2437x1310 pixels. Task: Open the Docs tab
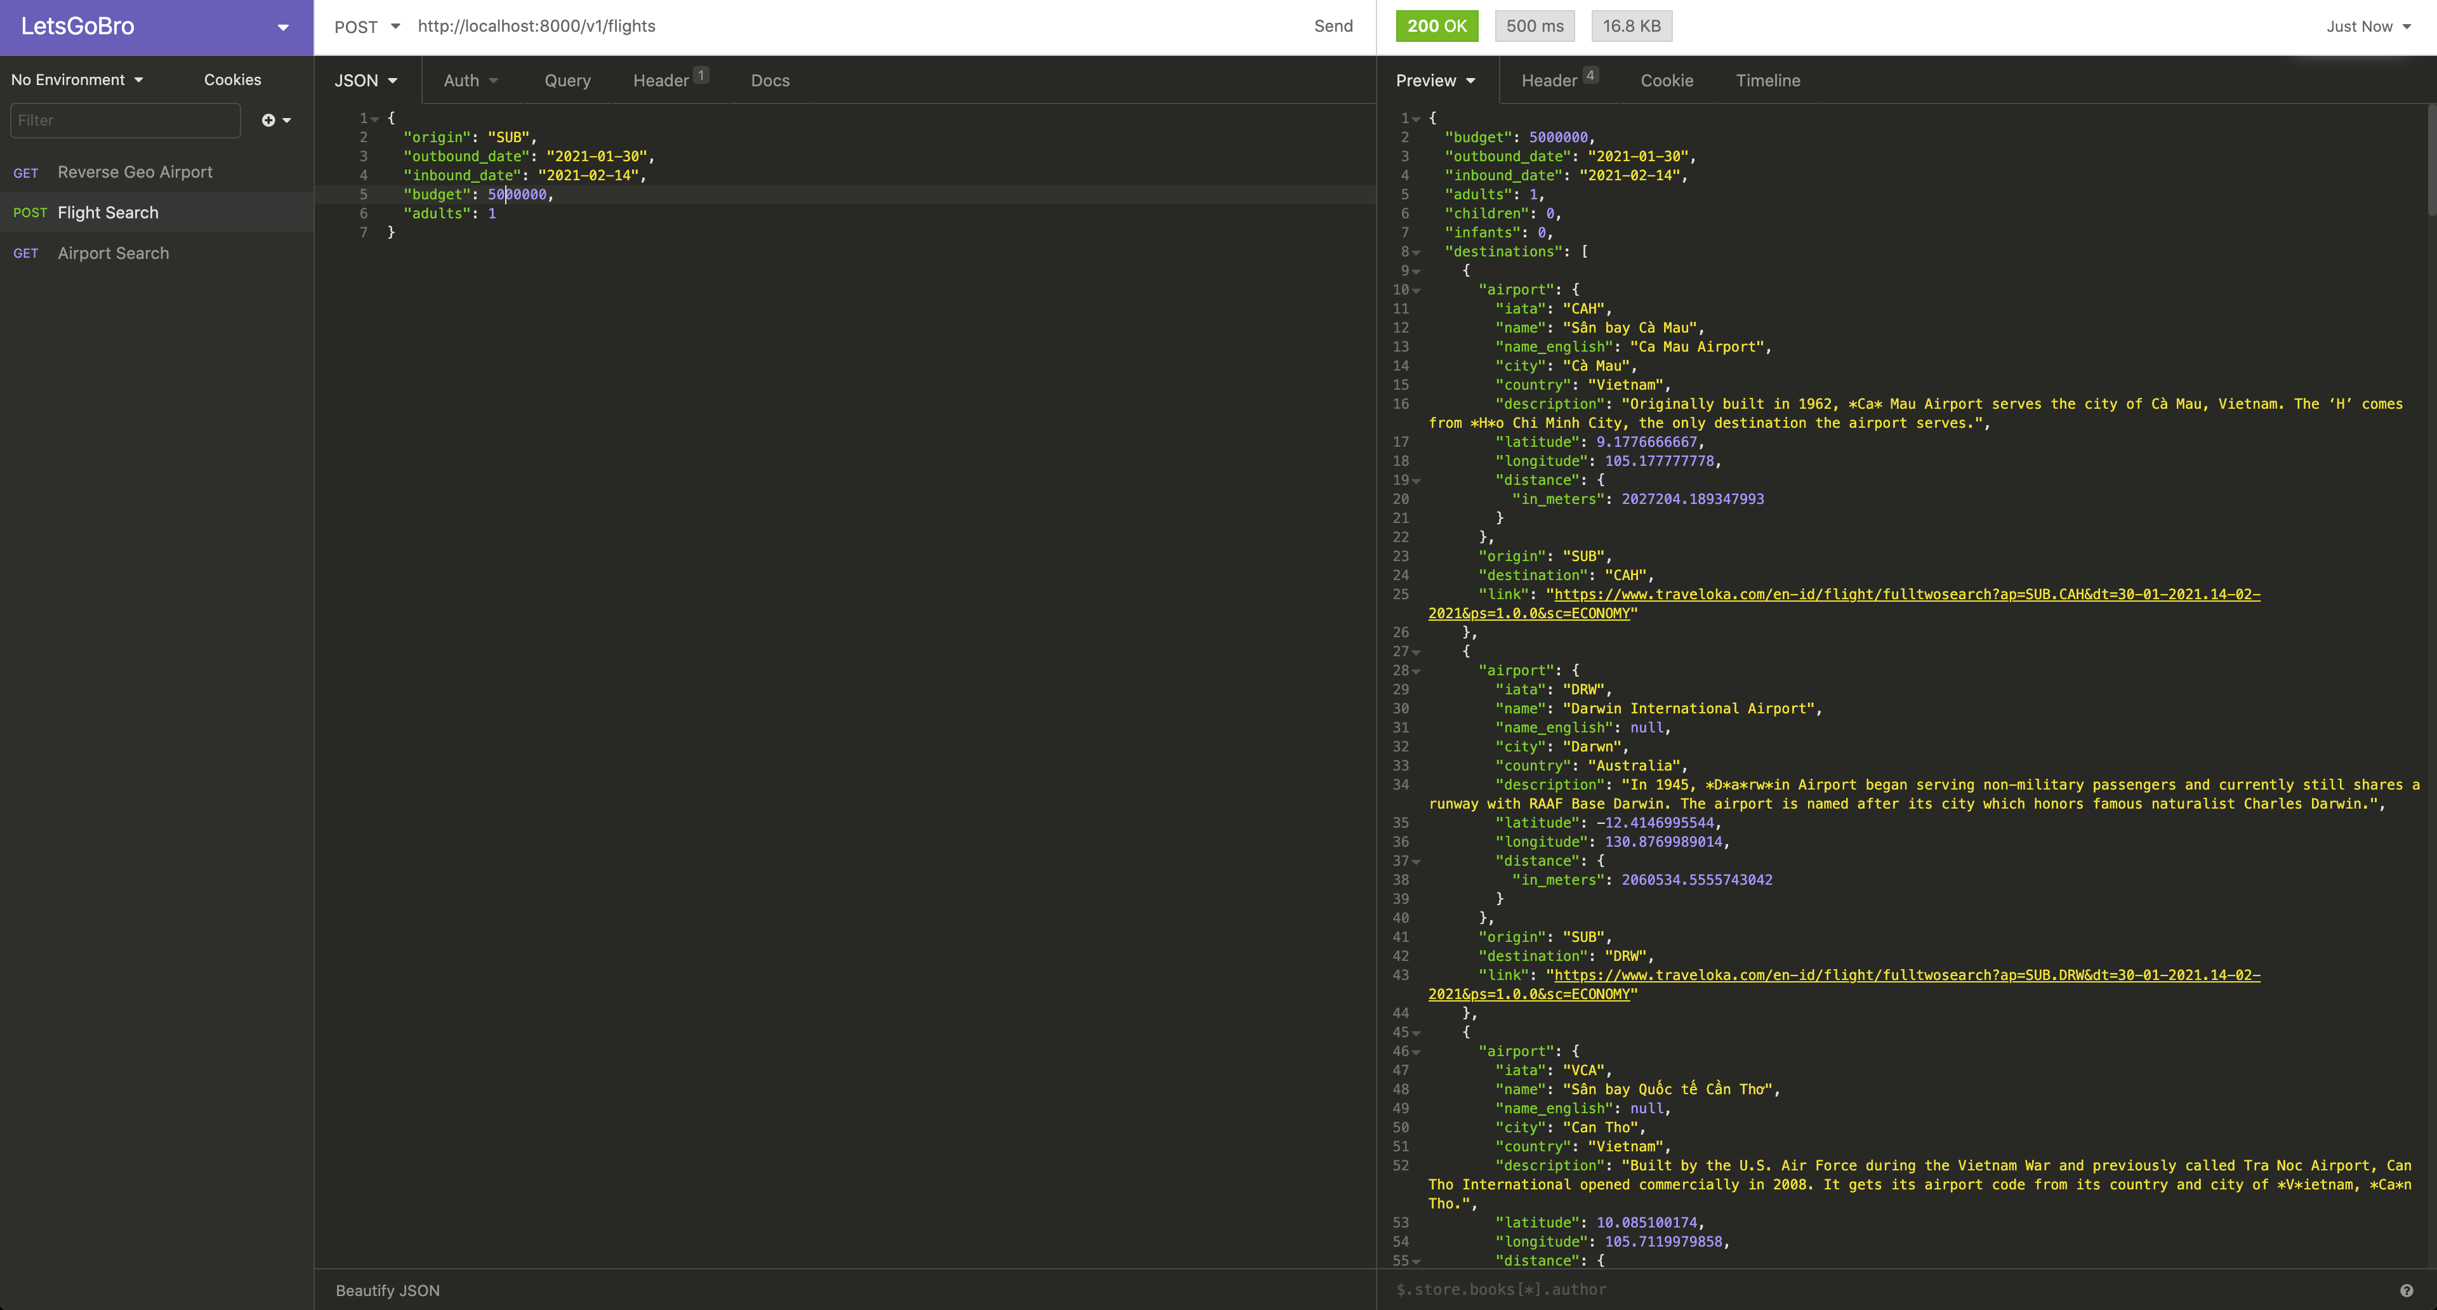point(769,81)
